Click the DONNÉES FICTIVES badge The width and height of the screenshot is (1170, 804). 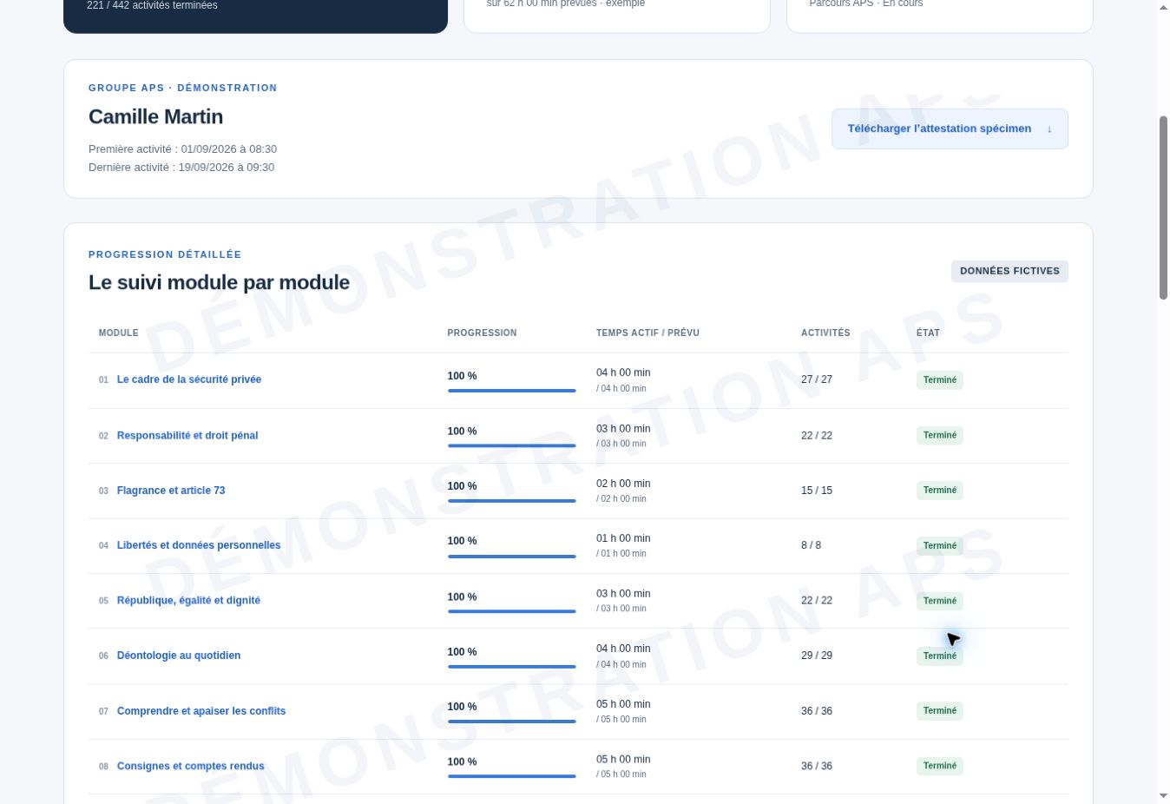[1009, 271]
